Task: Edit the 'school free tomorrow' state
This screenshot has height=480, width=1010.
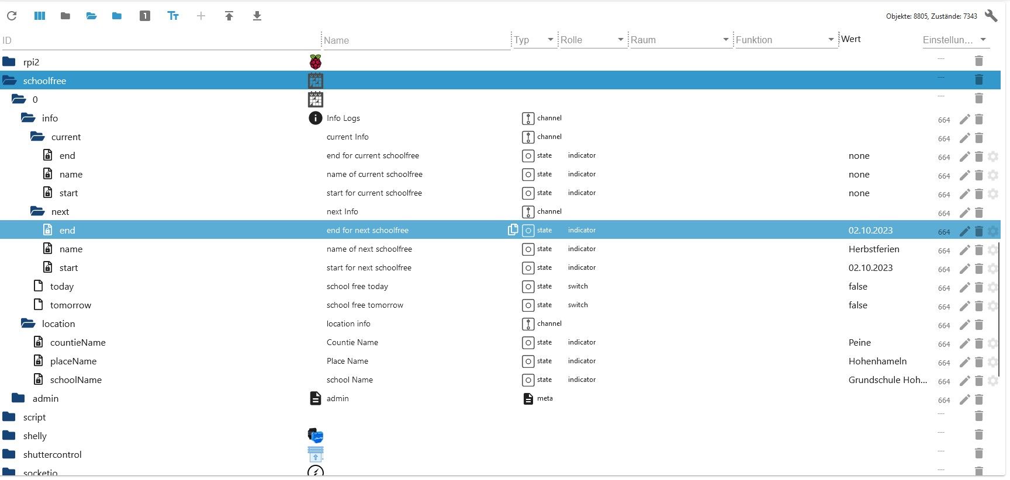Action: tap(964, 306)
